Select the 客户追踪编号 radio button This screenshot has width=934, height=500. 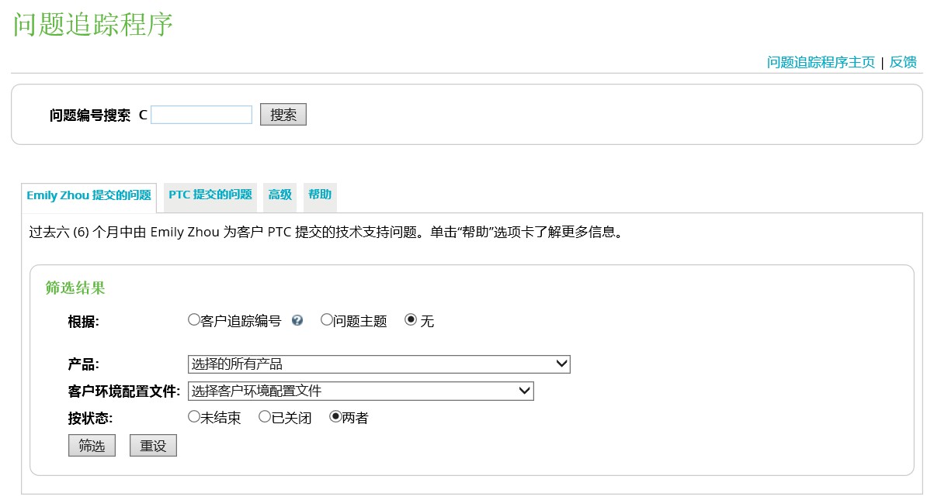[x=194, y=320]
